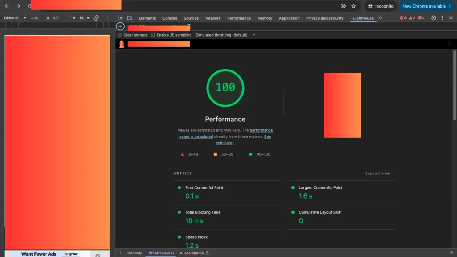
Task: Click the Lighthouse report screenshot thumbnail
Action: (342, 105)
